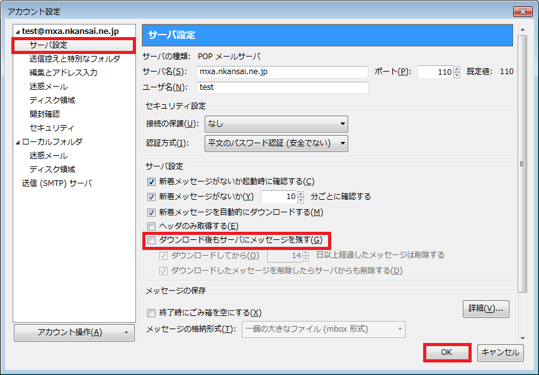Open セキュリティ settings
The image size is (539, 375).
pyautogui.click(x=52, y=128)
